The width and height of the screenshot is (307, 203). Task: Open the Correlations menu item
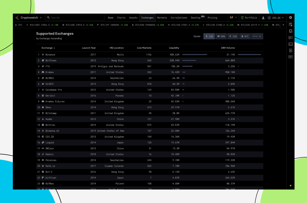coord(179,18)
